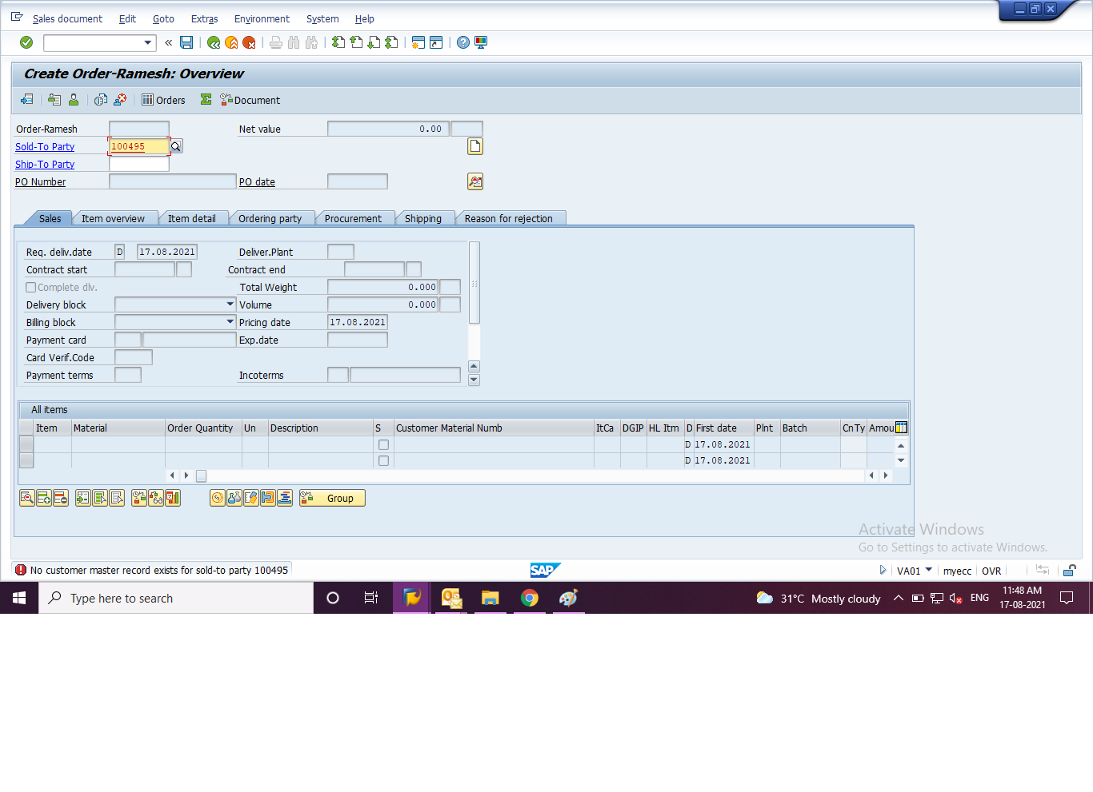Select the second item row selector
1093x792 pixels.
[x=26, y=460]
